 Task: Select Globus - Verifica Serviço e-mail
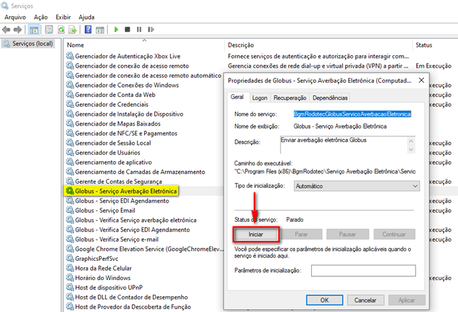(117, 240)
